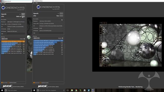Edit Info field in left window
The width and height of the screenshot is (164, 92).
pos(16,34)
